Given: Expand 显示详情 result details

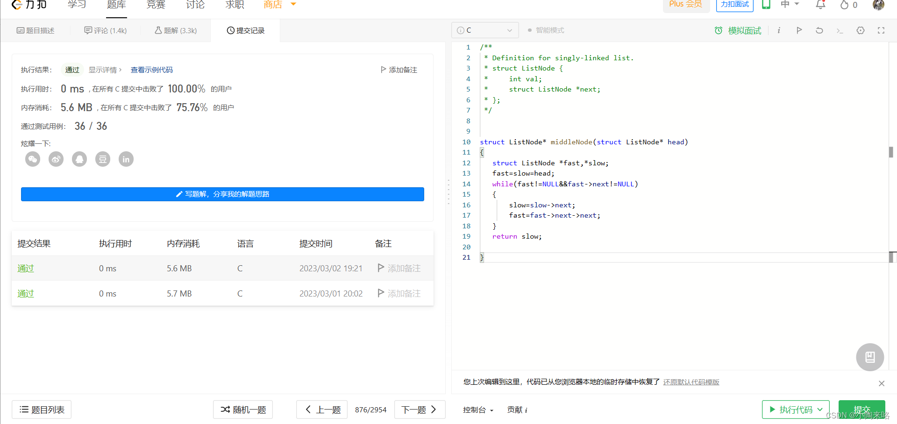Looking at the screenshot, I should point(105,70).
